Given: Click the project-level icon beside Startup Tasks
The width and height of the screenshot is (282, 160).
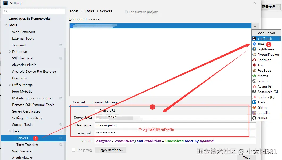Looking at the screenshot, I should coord(61,125).
